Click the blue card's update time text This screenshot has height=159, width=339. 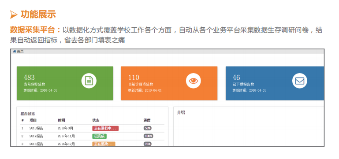pos(249,90)
